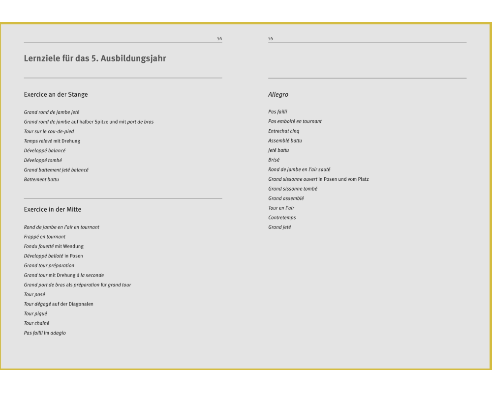
Task: Select 'Rond de jambe en l'air en tournant'
Action: pyautogui.click(x=61, y=227)
